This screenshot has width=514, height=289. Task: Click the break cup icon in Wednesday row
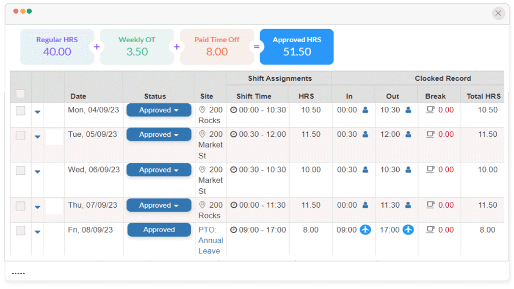click(430, 169)
